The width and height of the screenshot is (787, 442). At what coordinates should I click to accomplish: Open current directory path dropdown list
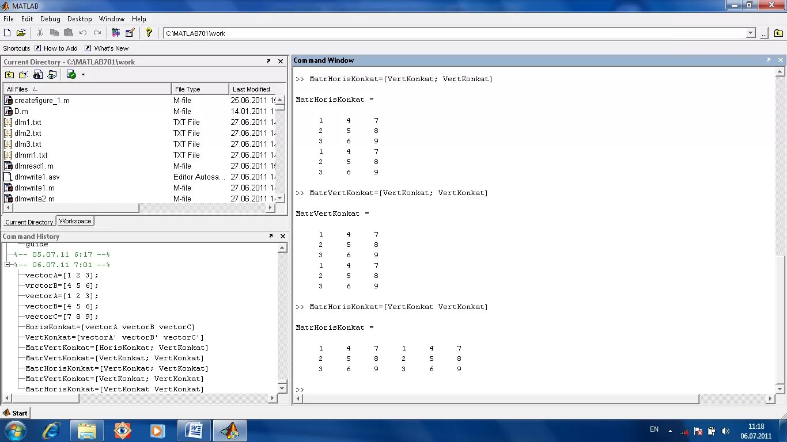click(751, 33)
